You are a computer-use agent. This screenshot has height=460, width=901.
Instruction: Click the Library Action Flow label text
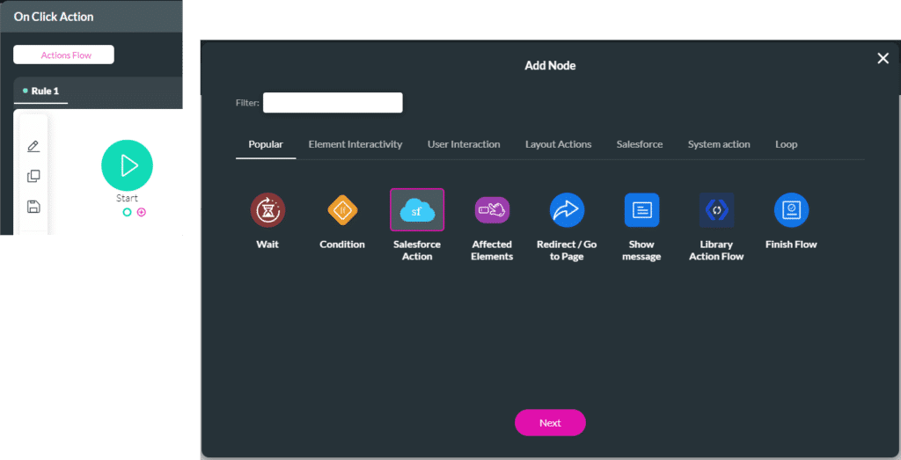coord(716,251)
